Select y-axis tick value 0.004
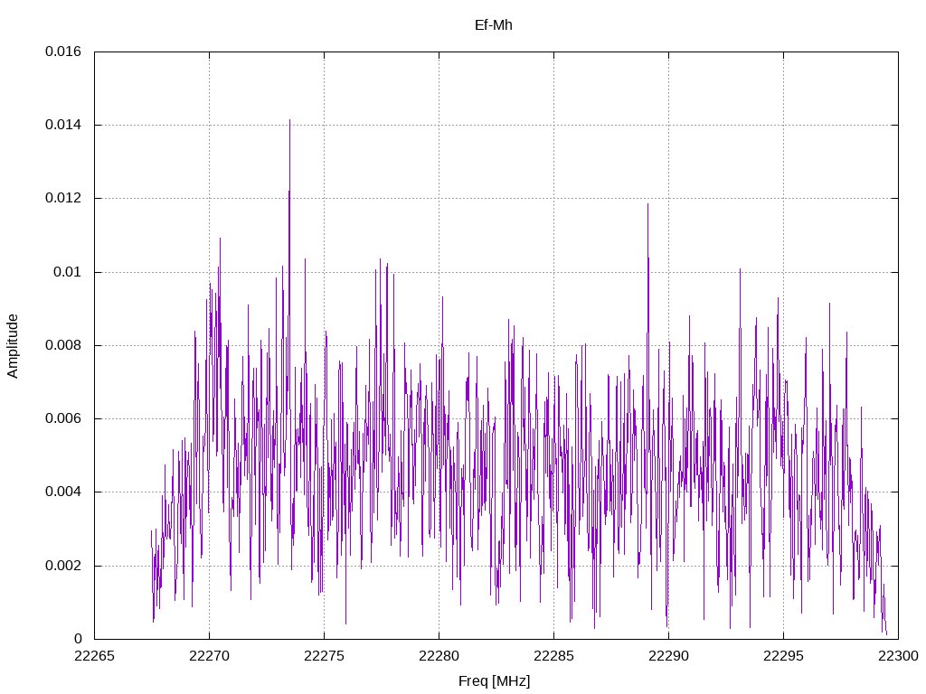This screenshot has width=926, height=694. [x=63, y=492]
